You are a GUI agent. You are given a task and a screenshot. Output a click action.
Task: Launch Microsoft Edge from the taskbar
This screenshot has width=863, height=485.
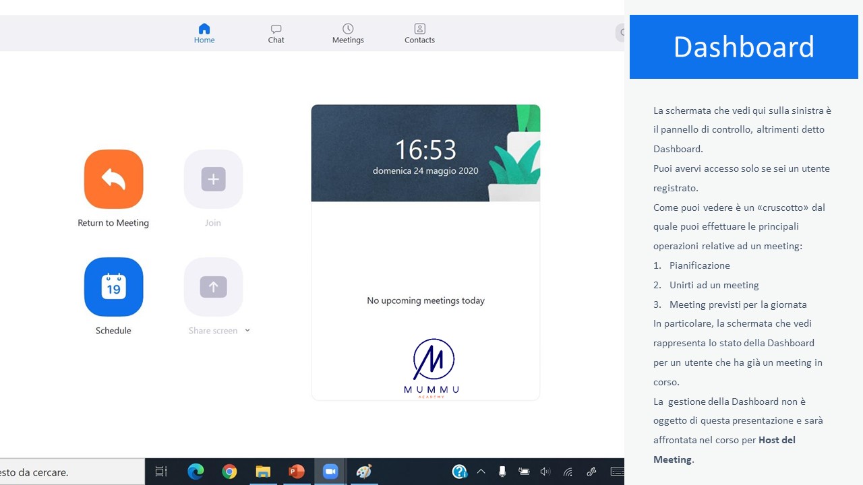[x=196, y=472]
